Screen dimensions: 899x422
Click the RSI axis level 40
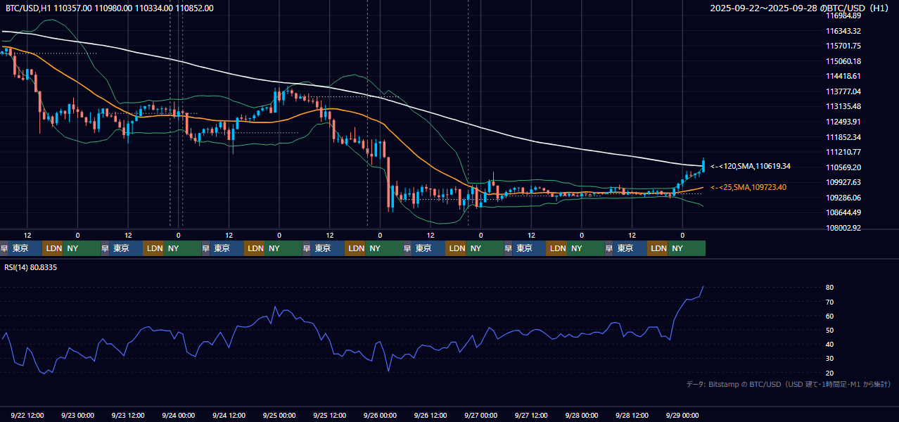[x=830, y=344]
